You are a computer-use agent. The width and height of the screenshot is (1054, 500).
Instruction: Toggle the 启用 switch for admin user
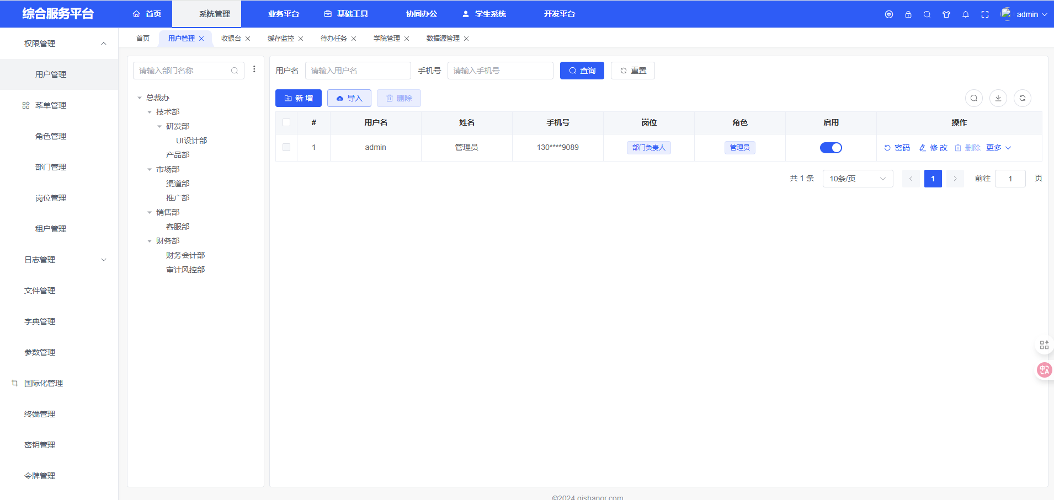pyautogui.click(x=831, y=148)
